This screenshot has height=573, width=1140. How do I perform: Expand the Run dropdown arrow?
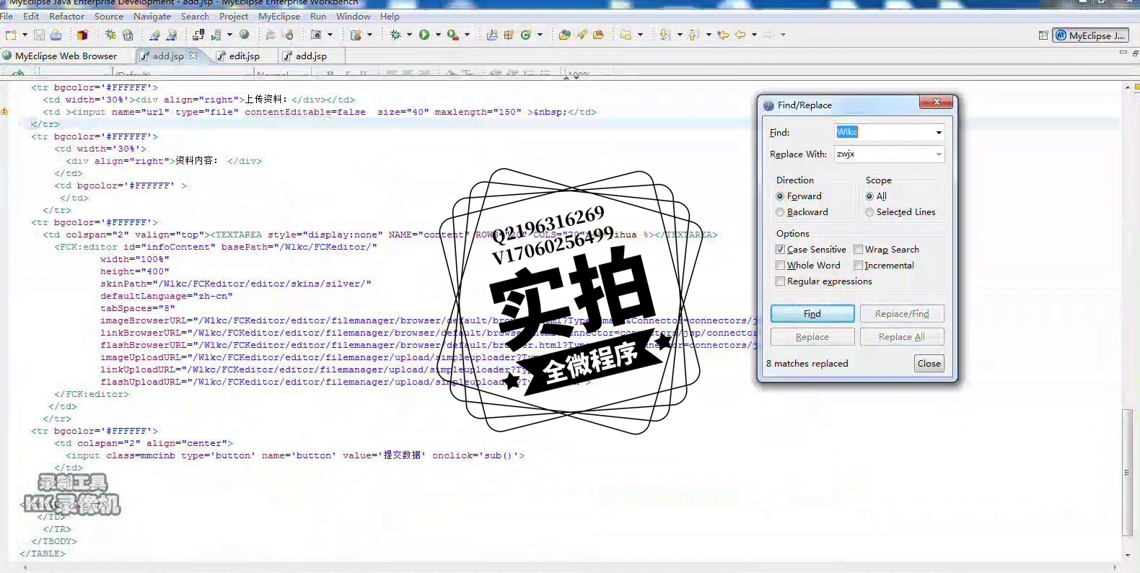pos(438,35)
